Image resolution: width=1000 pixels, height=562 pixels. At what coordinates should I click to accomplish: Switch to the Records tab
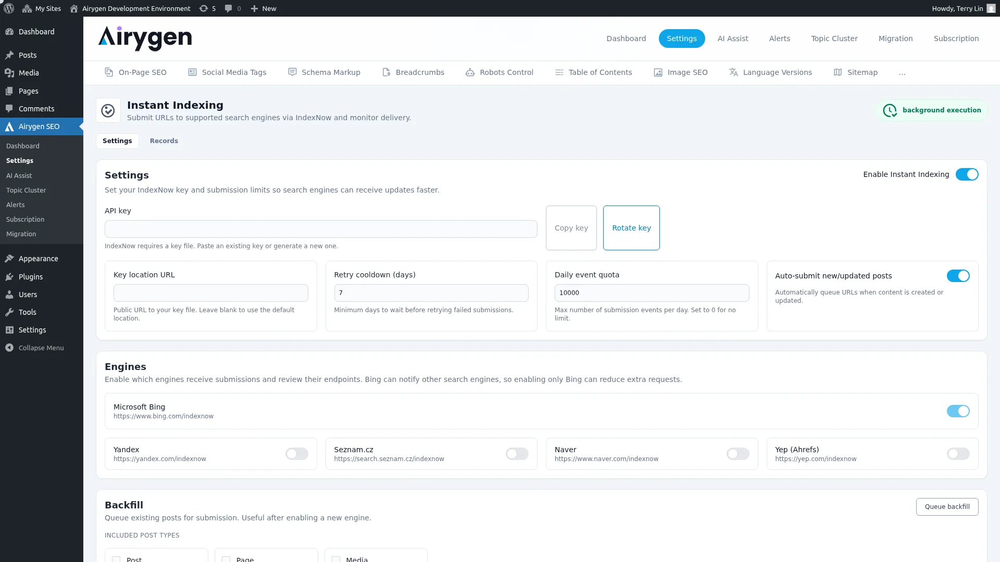(x=164, y=141)
